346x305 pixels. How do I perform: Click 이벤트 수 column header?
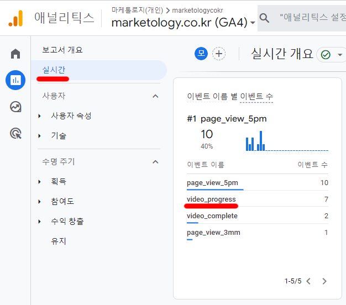[x=312, y=165]
